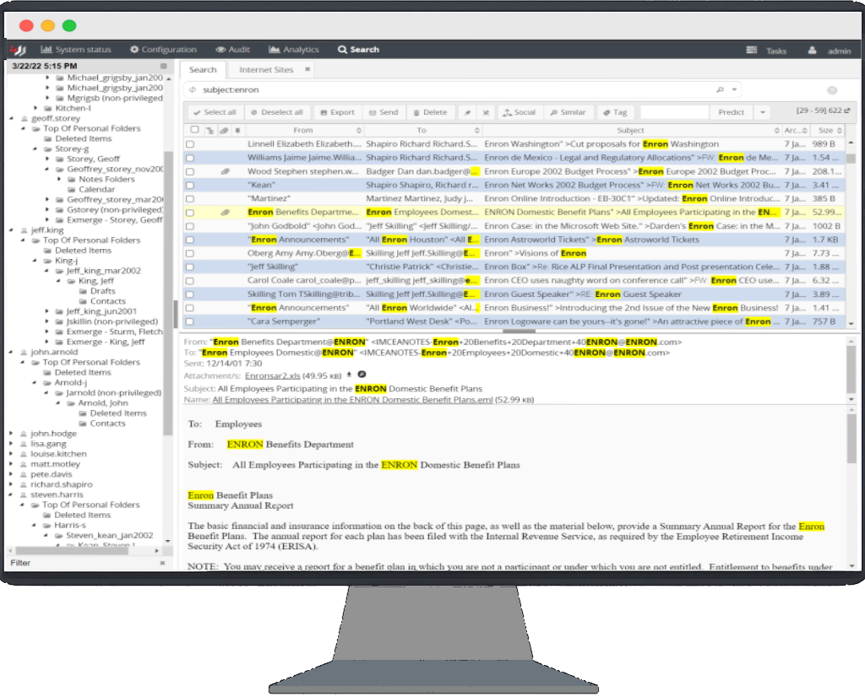Image resolution: width=865 pixels, height=697 pixels.
Task: Expand the lisa.gang tree node
Action: point(11,444)
